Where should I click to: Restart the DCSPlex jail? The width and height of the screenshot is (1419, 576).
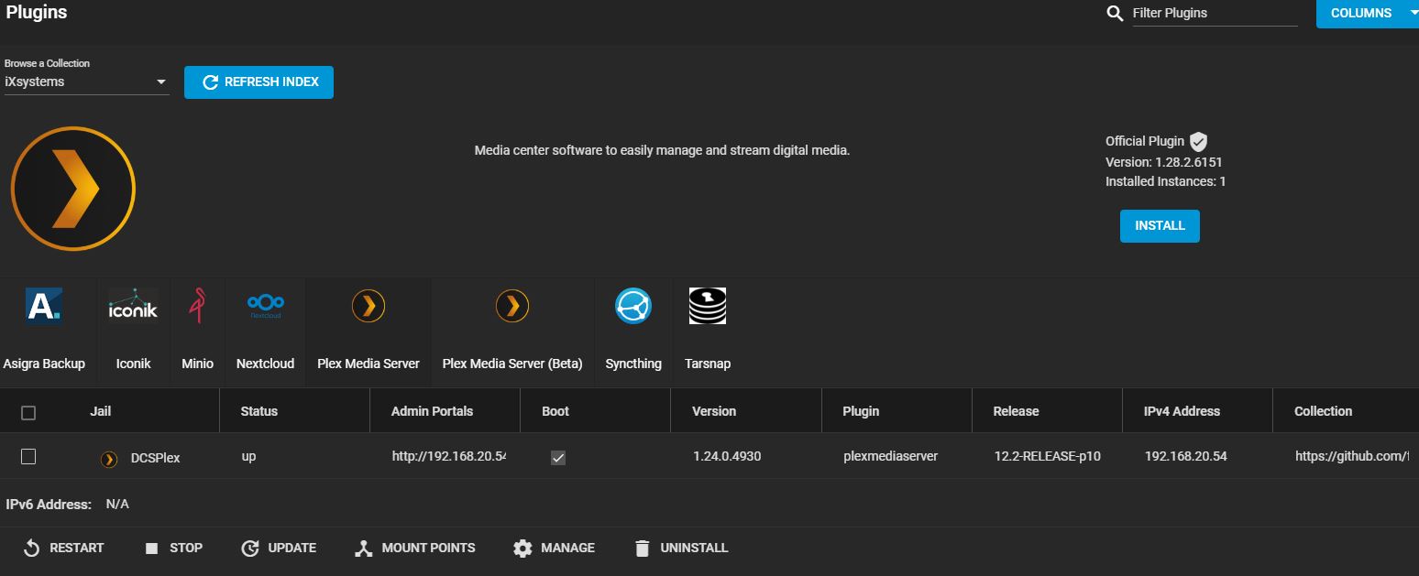point(63,548)
